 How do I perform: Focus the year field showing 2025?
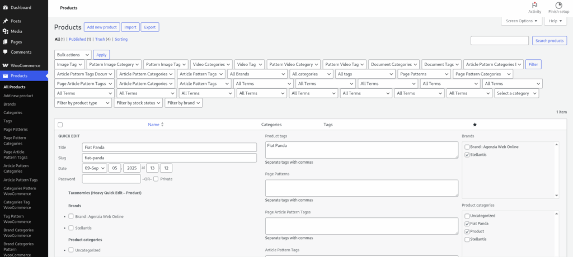pyautogui.click(x=132, y=168)
